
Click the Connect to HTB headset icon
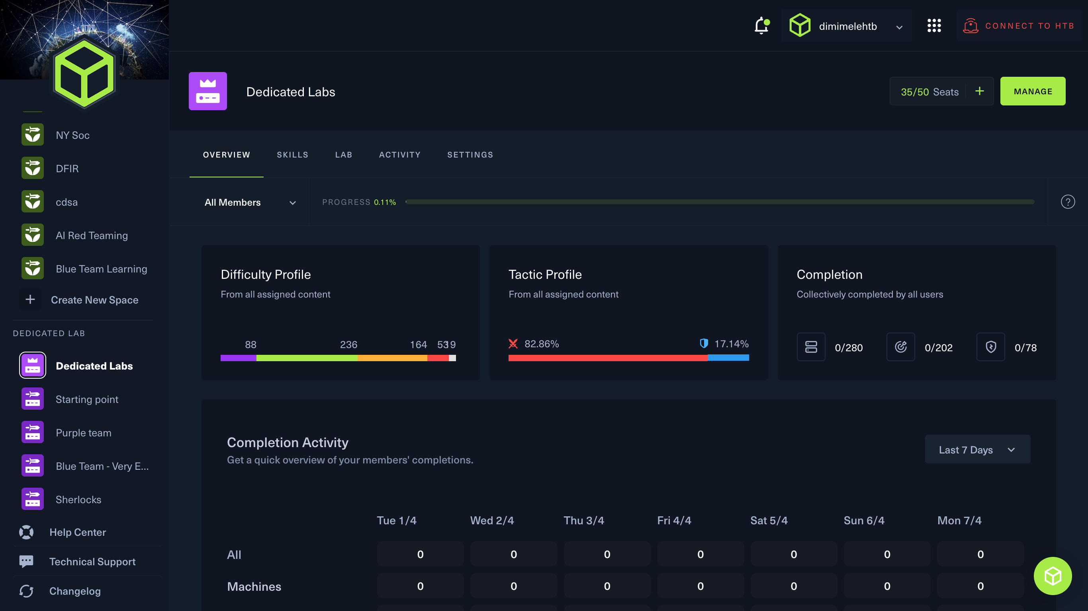coord(971,26)
